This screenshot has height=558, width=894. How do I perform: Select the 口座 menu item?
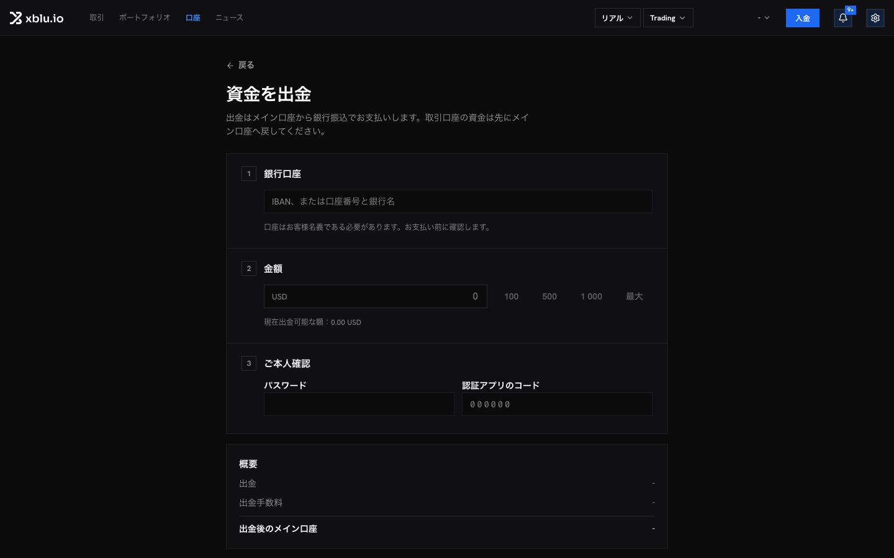click(x=193, y=17)
